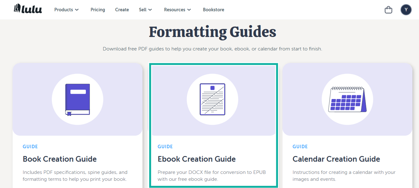Click GUIDE label above Book Creation Guide
This screenshot has width=419, height=188.
point(30,146)
